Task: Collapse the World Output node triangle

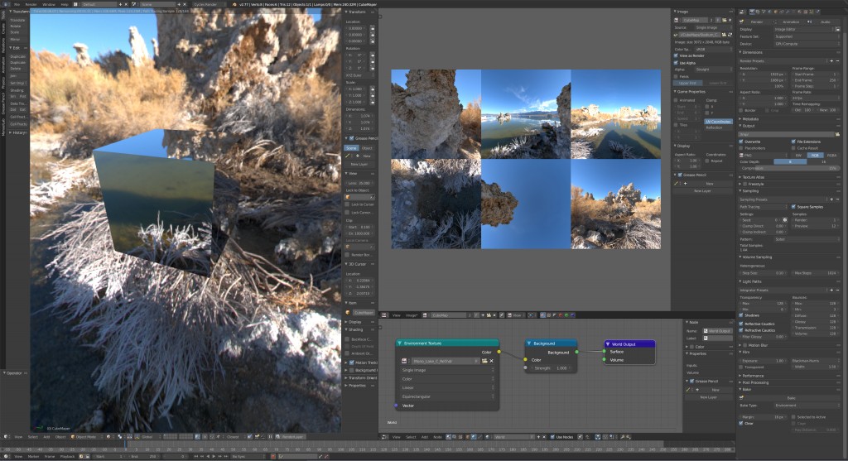Action: [608, 343]
